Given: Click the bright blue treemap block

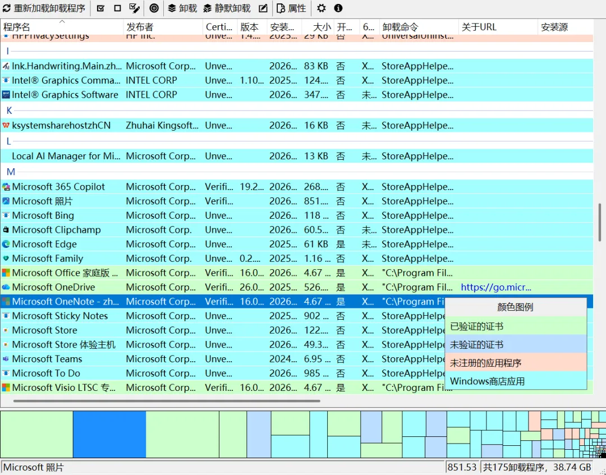Looking at the screenshot, I should click(109, 435).
